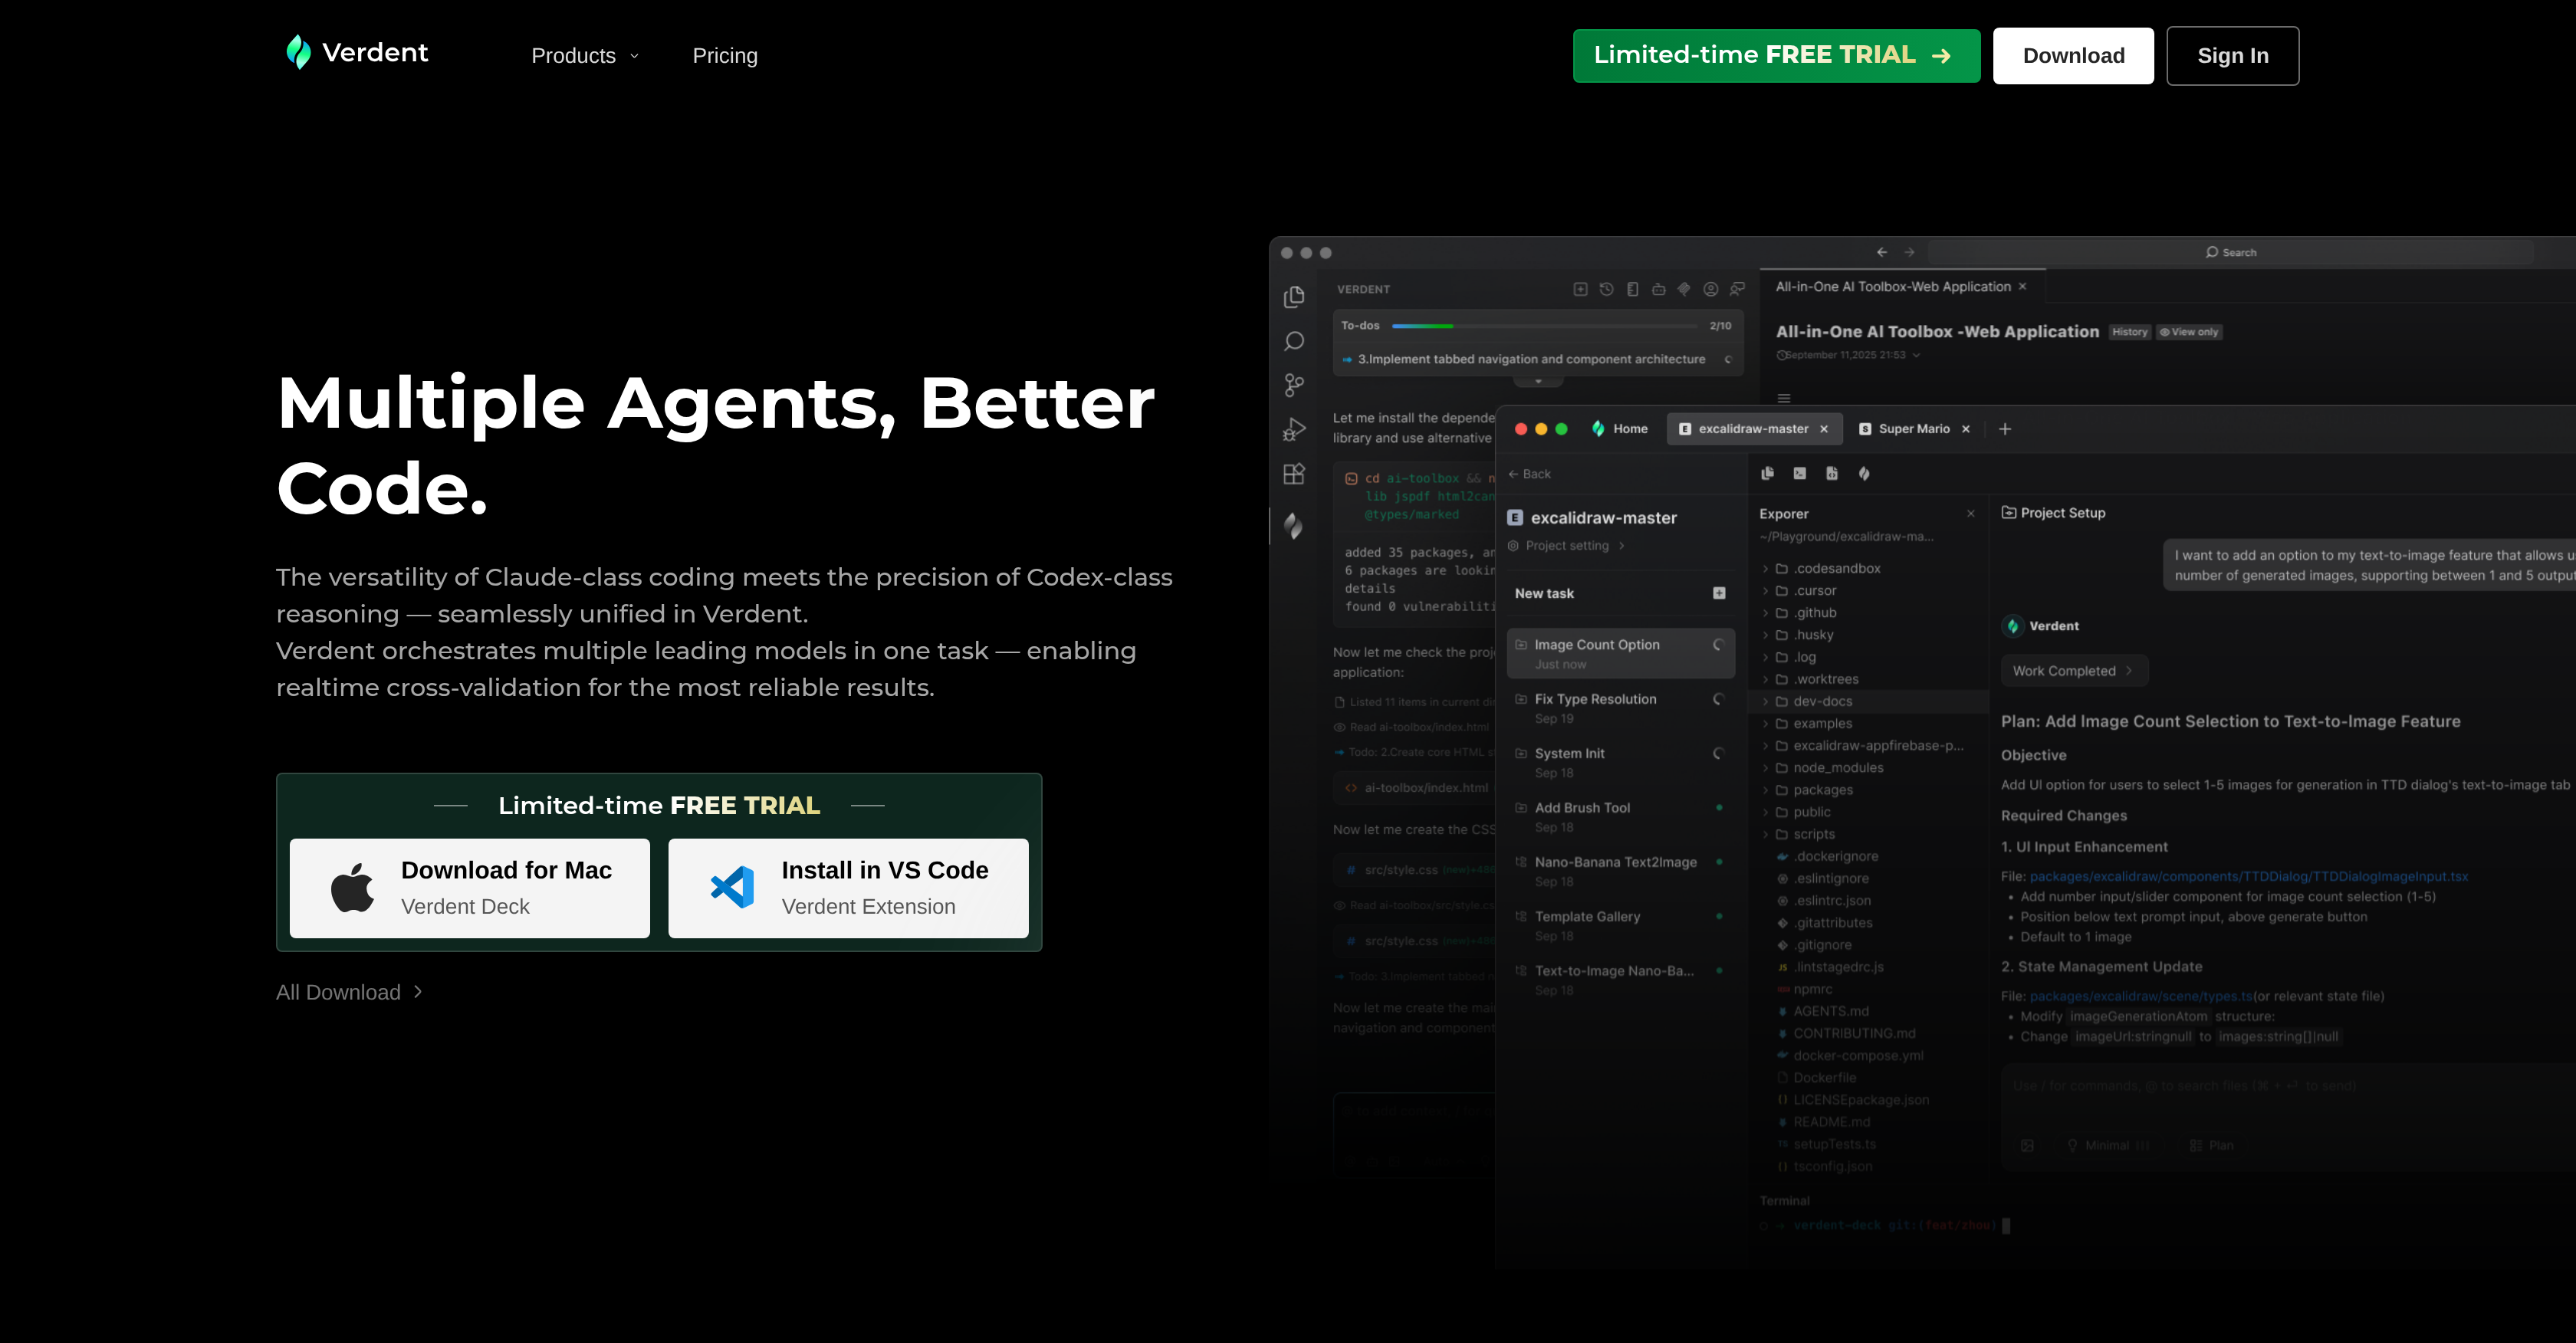The image size is (2576, 1343).
Task: Select the source control branch icon in sidebar
Action: [1294, 384]
